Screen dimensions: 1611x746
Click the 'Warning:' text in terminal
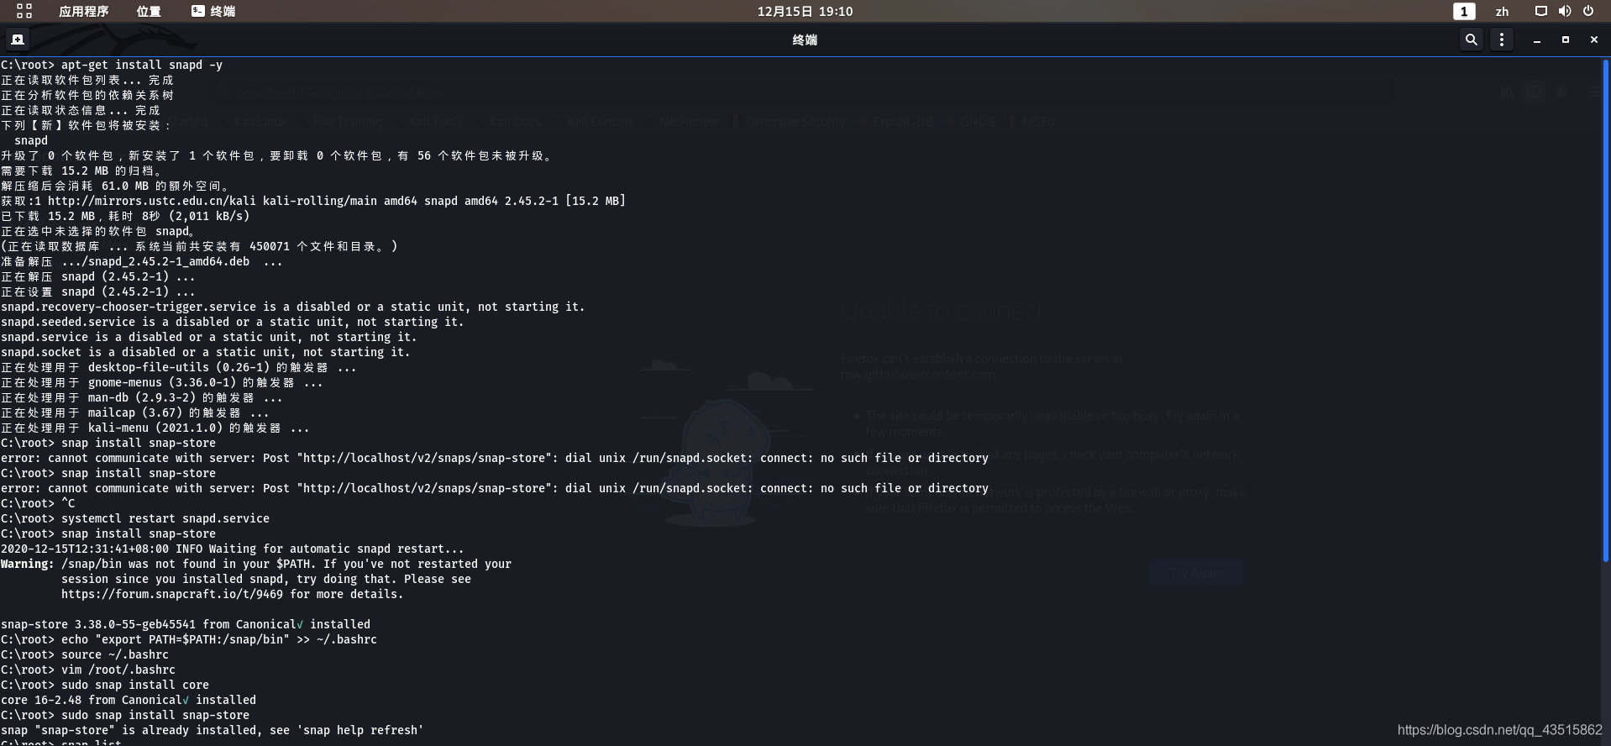point(28,564)
